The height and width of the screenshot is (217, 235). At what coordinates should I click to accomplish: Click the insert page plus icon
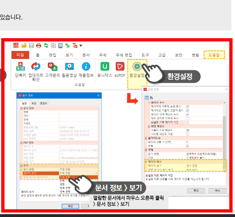pyautogui.click(x=53, y=46)
